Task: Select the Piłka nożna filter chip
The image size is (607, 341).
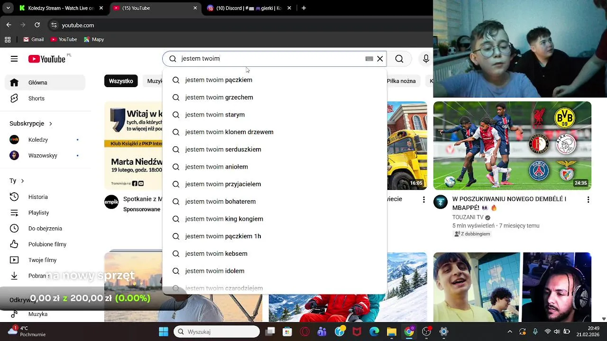Action: pyautogui.click(x=401, y=81)
